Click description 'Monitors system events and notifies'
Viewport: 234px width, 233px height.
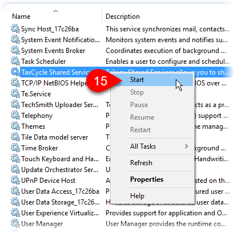[x=167, y=40]
